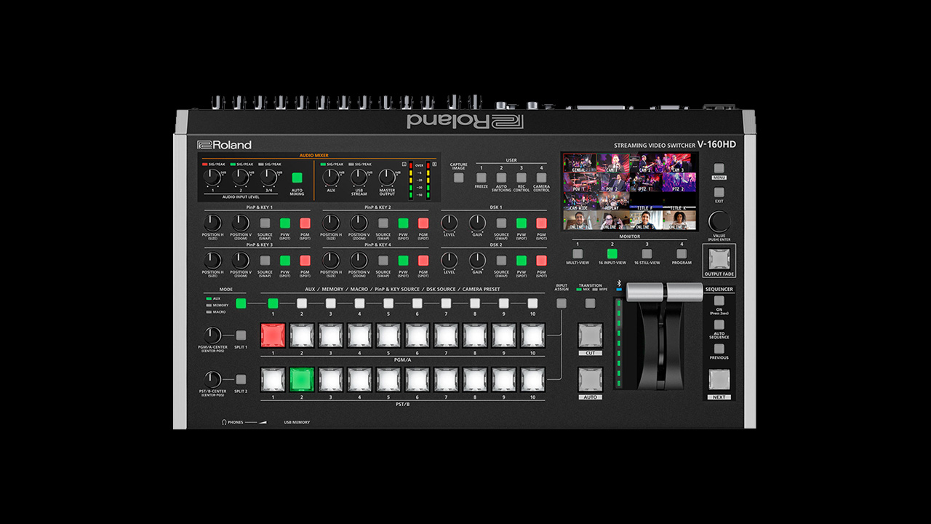Click the AUTO SEQUENCE button
931x524 pixels.
(719, 325)
